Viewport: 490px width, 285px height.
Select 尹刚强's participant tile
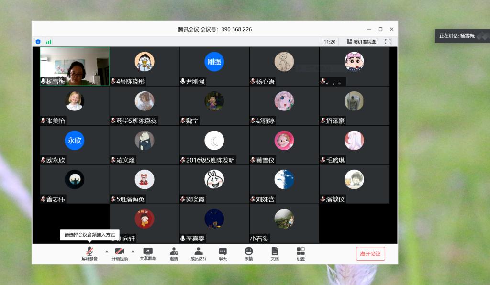(214, 66)
